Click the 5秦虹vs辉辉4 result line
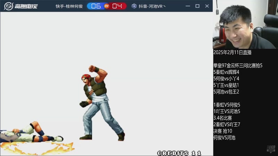Viewport: 278px width, 156px height. pyautogui.click(x=226, y=72)
